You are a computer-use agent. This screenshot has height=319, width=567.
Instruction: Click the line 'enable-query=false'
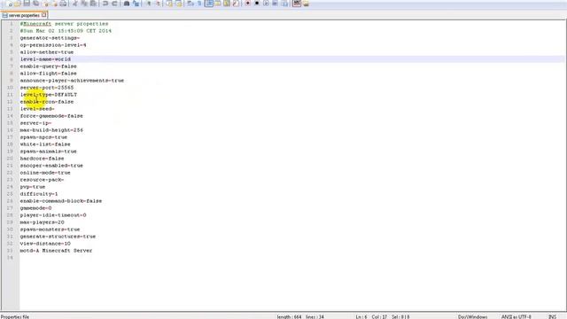(48, 66)
